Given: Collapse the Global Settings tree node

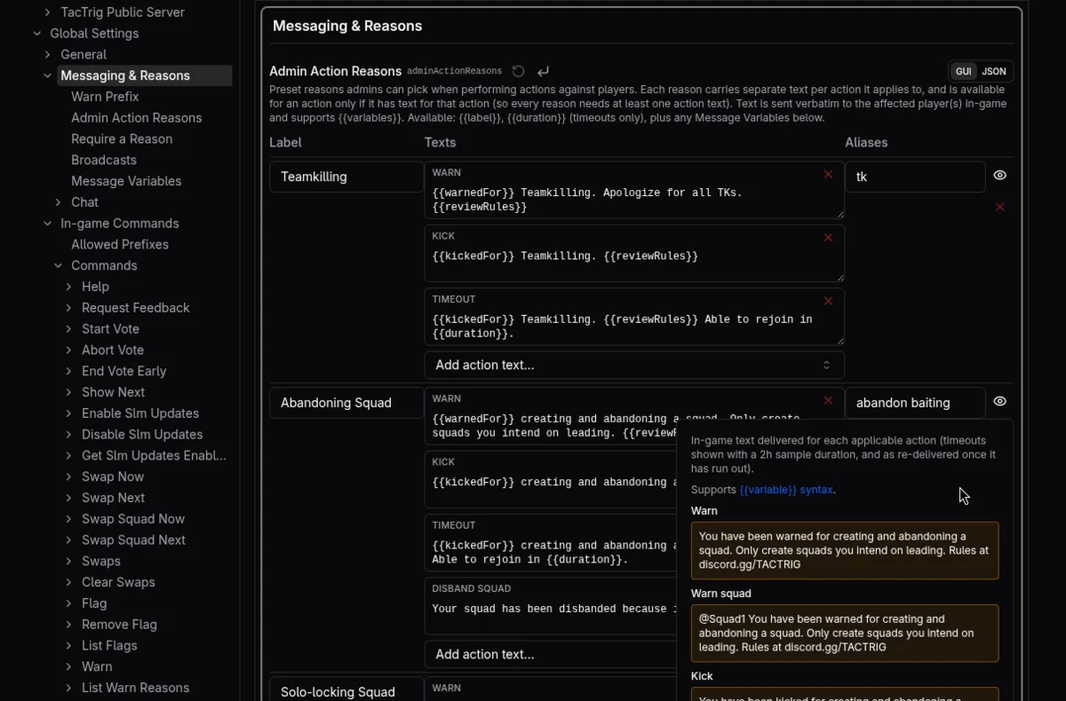Looking at the screenshot, I should tap(36, 34).
